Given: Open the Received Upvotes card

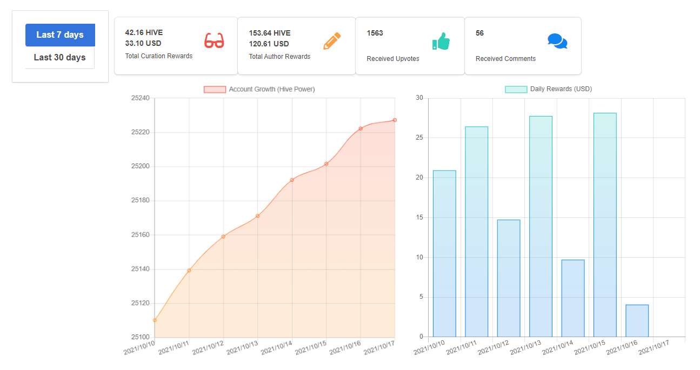Looking at the screenshot, I should click(x=410, y=46).
